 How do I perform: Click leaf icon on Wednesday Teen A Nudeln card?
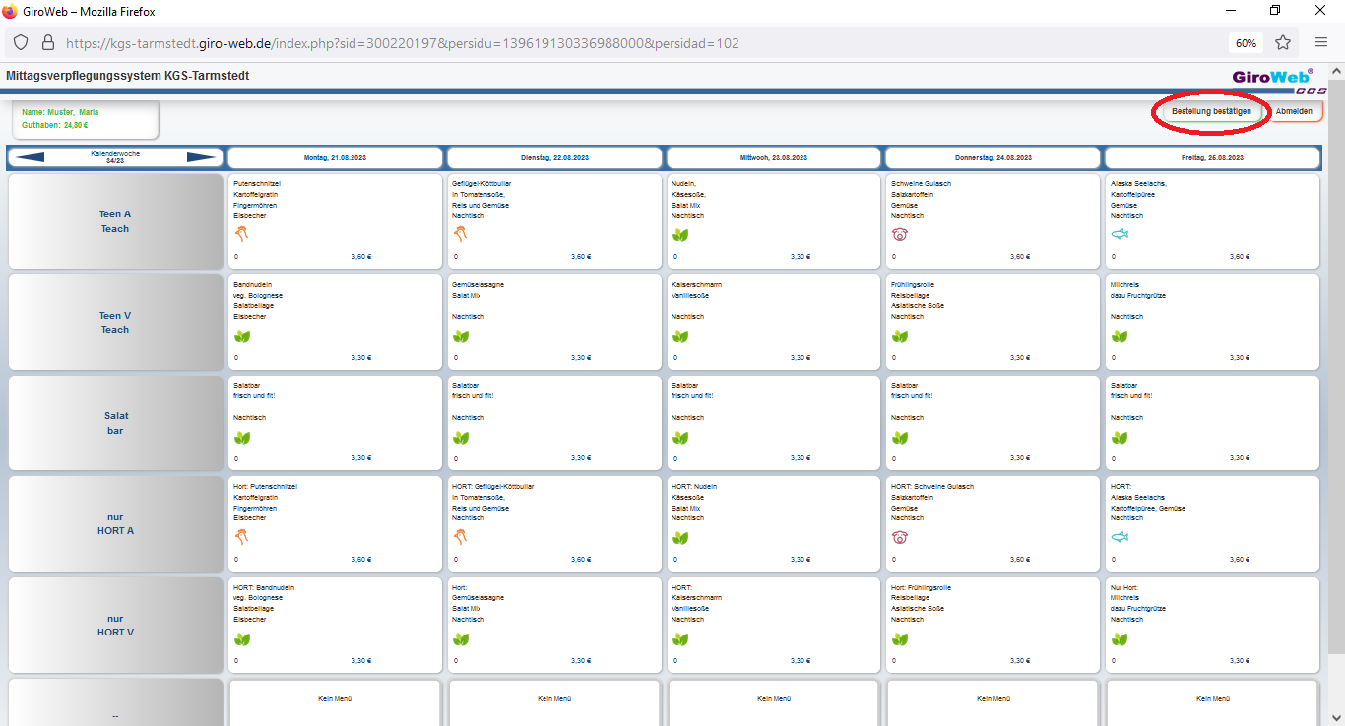point(679,234)
